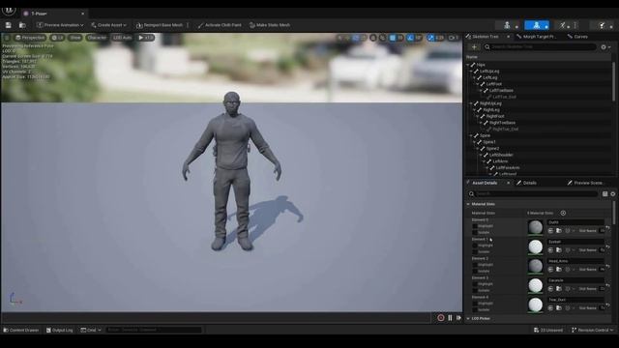Click the record button below viewport
The height and width of the screenshot is (348, 619).
pos(441,318)
